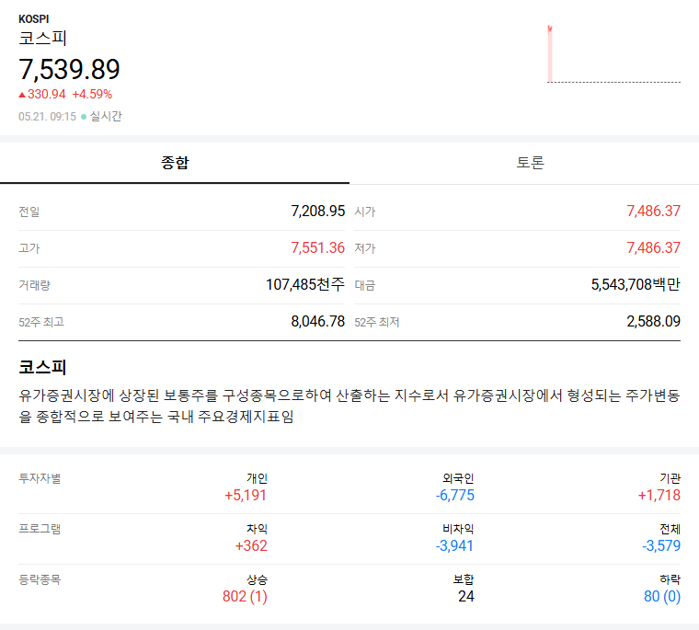The height and width of the screenshot is (630, 699).
Task: Select the 프로그램 row label
Action: tap(40, 529)
